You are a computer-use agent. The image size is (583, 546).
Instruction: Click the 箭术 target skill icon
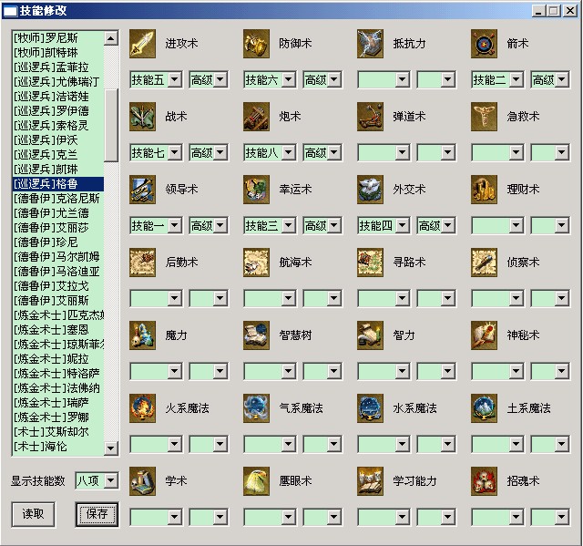(x=484, y=44)
